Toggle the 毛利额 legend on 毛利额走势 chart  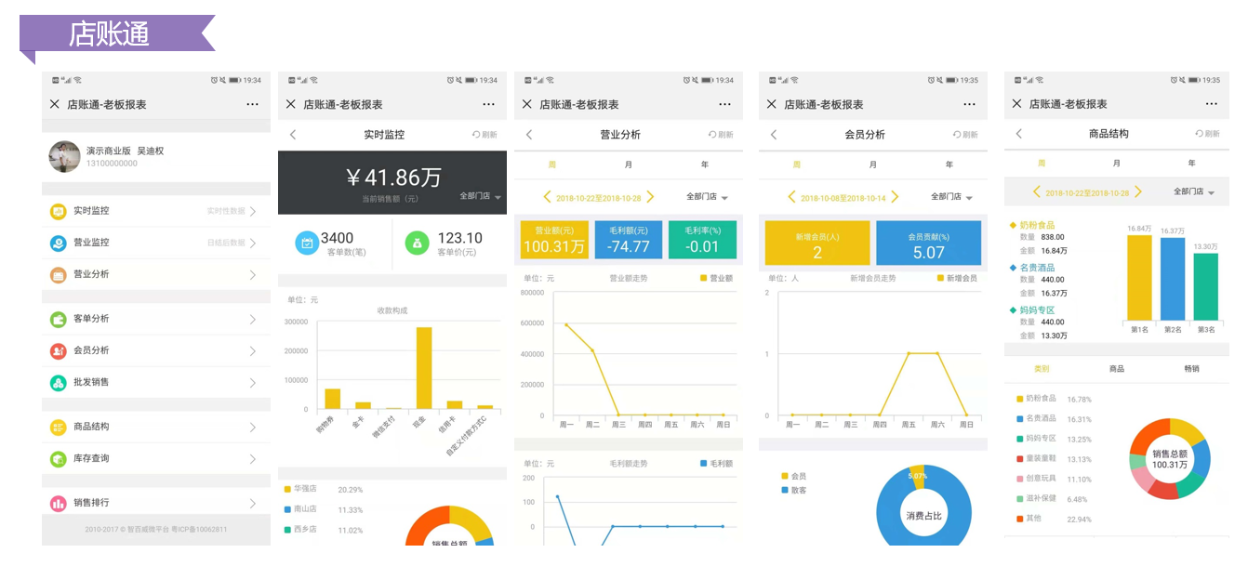click(716, 463)
